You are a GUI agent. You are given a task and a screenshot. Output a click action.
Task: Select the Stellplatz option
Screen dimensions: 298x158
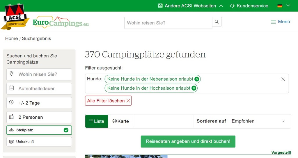tap(39, 130)
